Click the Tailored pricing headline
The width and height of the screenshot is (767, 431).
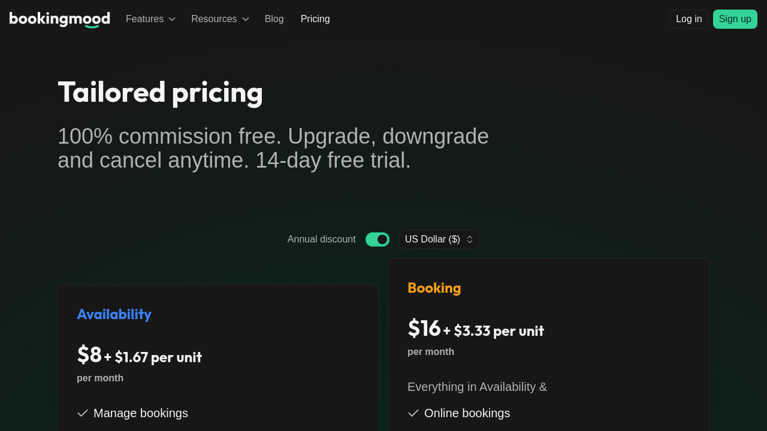pyautogui.click(x=161, y=92)
